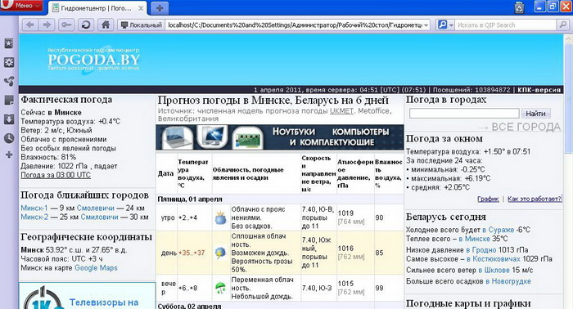Viewport: 573px width, 309px height.
Task: Close the Гидрометцентр tab
Action: [141, 8]
